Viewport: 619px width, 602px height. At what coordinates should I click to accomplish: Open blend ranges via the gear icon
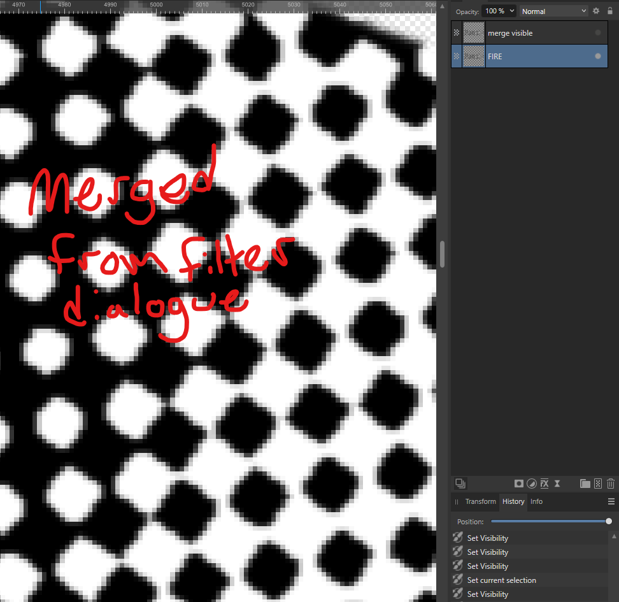pos(596,11)
